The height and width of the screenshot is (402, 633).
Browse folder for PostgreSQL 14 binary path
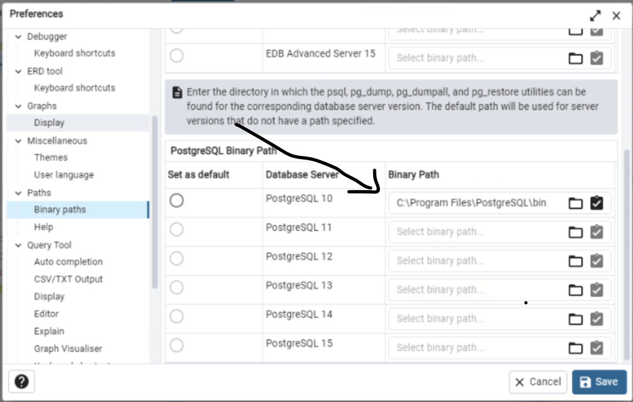click(x=575, y=319)
